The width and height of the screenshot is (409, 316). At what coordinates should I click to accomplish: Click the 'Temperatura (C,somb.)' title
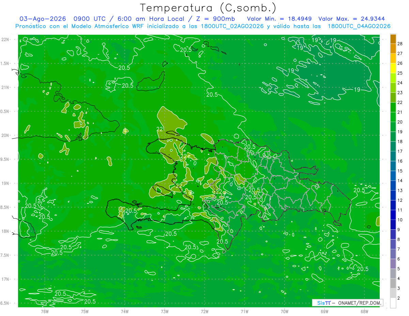[208, 8]
